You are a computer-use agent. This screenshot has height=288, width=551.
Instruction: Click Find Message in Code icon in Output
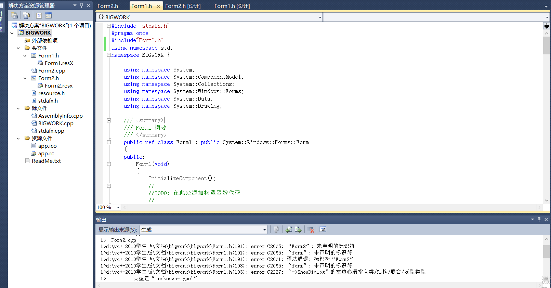pos(276,230)
